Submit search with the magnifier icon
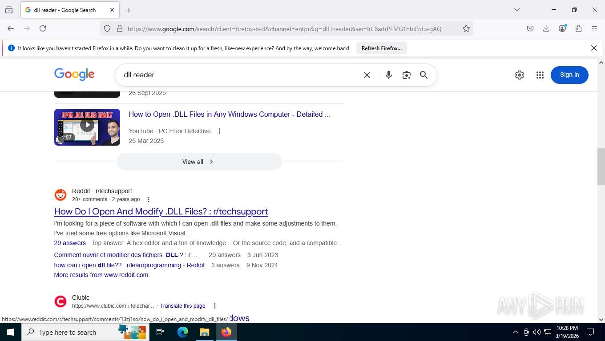This screenshot has height=341, width=605. click(x=424, y=75)
